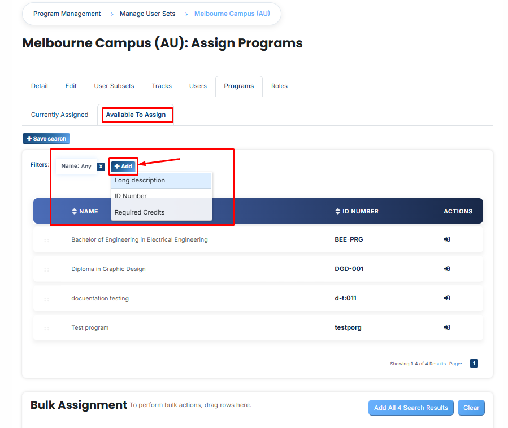
Task: Click the DGD-001 ID number
Action: click(349, 269)
